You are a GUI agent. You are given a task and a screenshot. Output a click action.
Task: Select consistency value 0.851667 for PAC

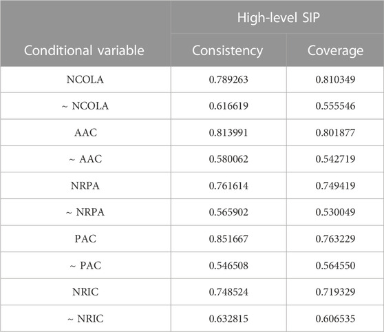228,239
